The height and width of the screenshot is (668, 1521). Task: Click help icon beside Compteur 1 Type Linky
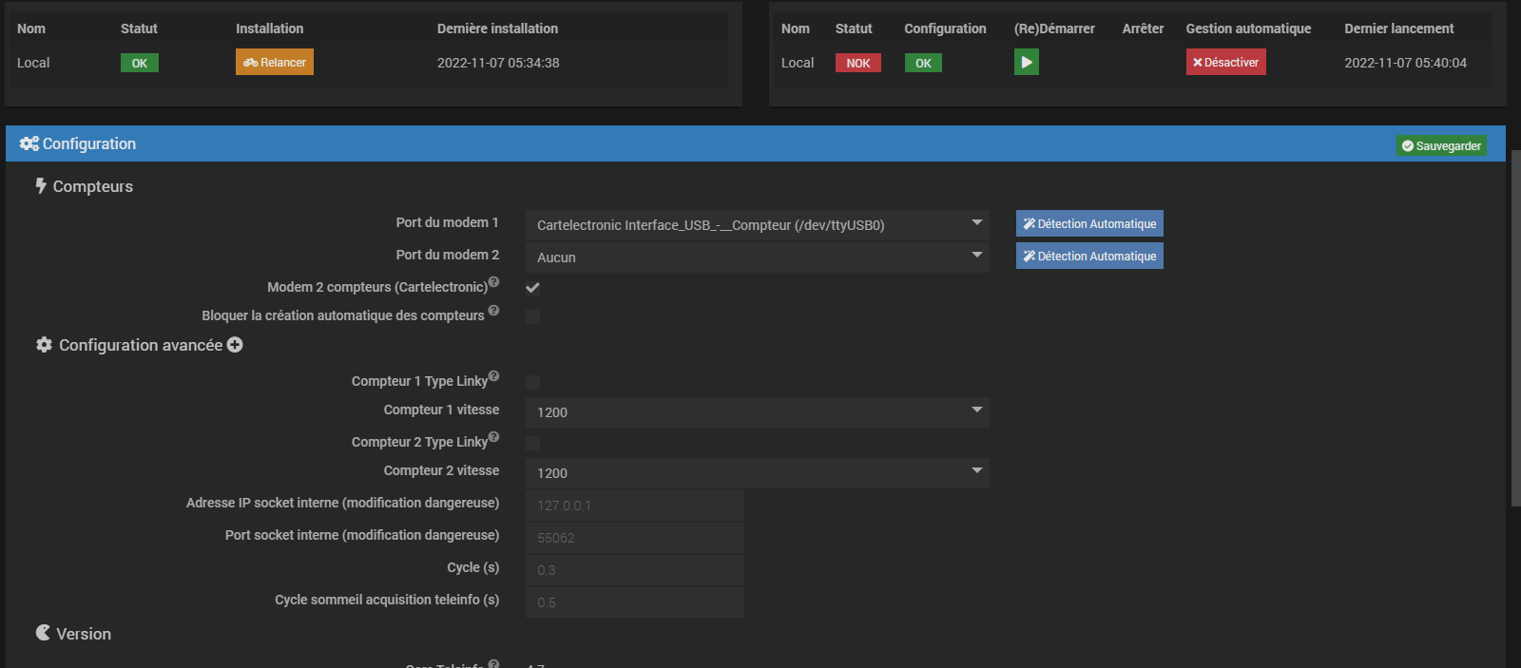[x=493, y=375]
